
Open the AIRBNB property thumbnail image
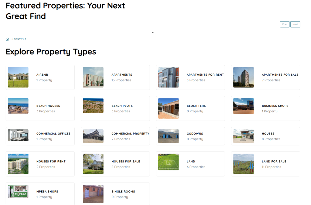(18, 77)
